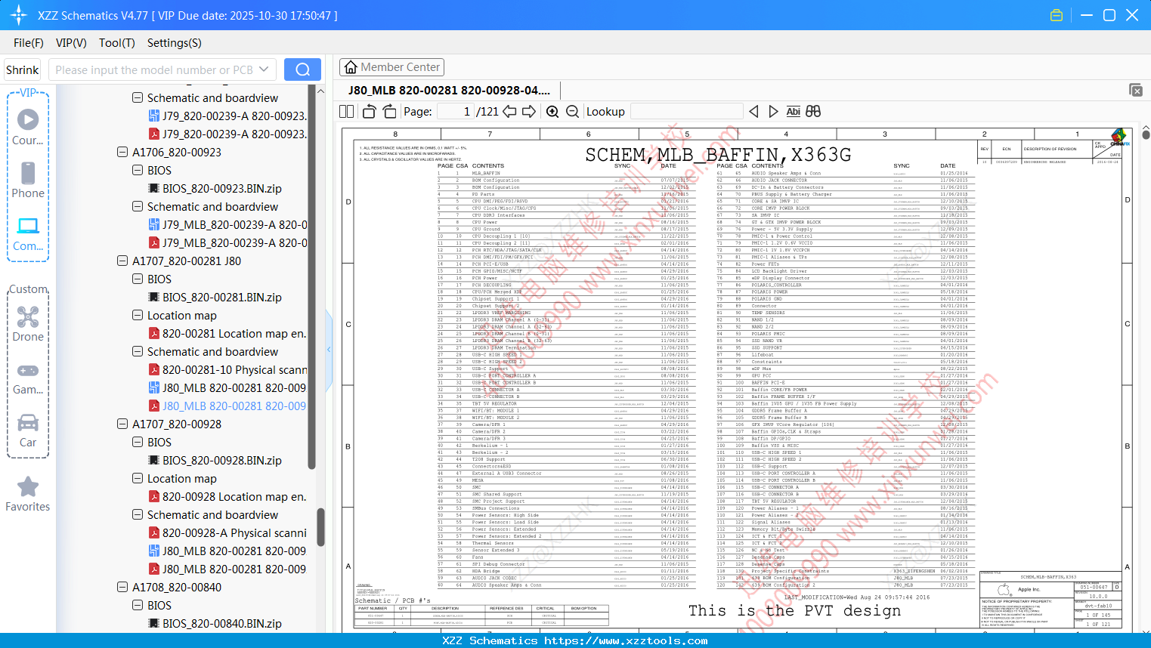Open the 820-00928-A Physical scan file

tap(227, 532)
